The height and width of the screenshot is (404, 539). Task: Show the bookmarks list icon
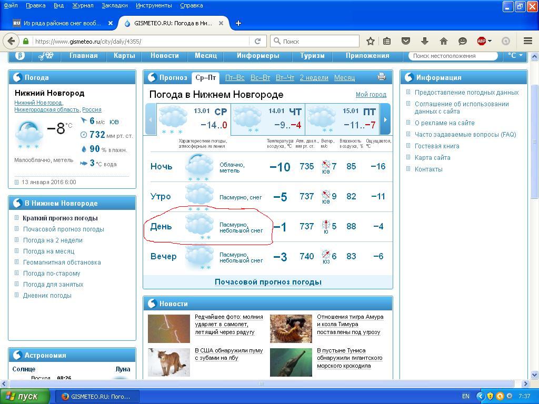pyautogui.click(x=387, y=41)
